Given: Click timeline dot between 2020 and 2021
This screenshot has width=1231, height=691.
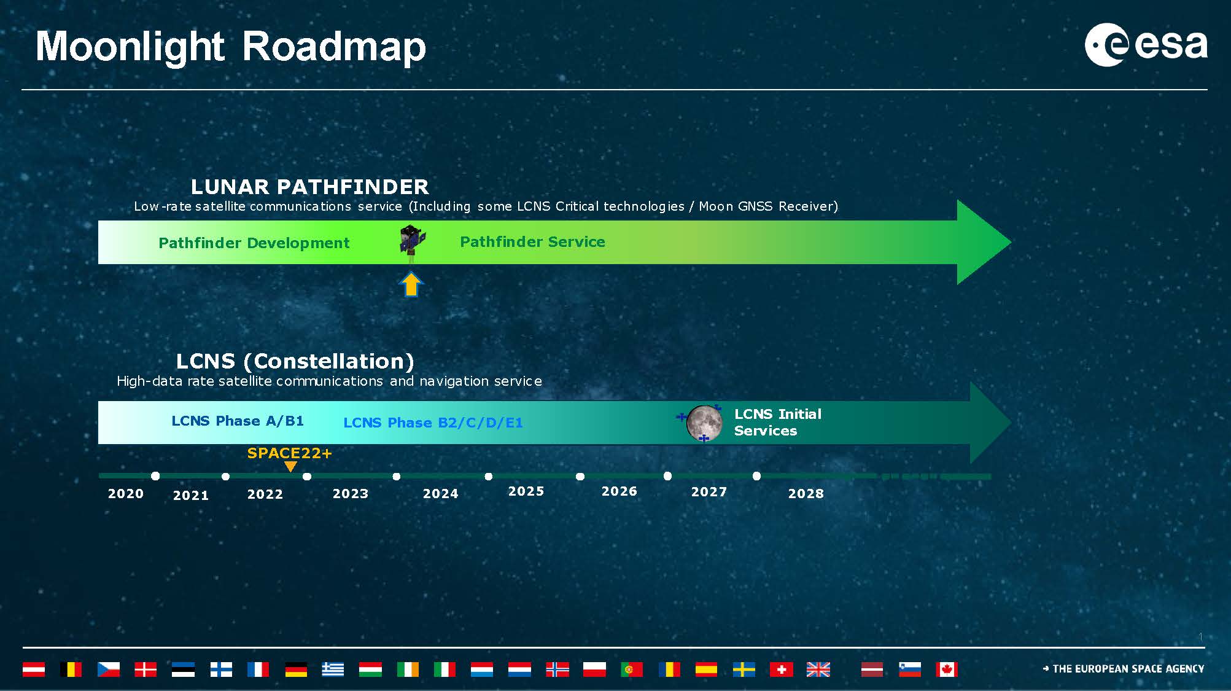Looking at the screenshot, I should (155, 476).
